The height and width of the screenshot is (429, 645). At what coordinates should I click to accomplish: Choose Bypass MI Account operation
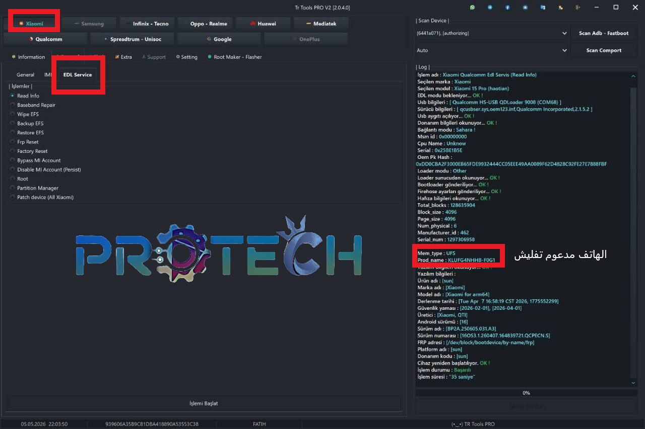[x=35, y=160]
